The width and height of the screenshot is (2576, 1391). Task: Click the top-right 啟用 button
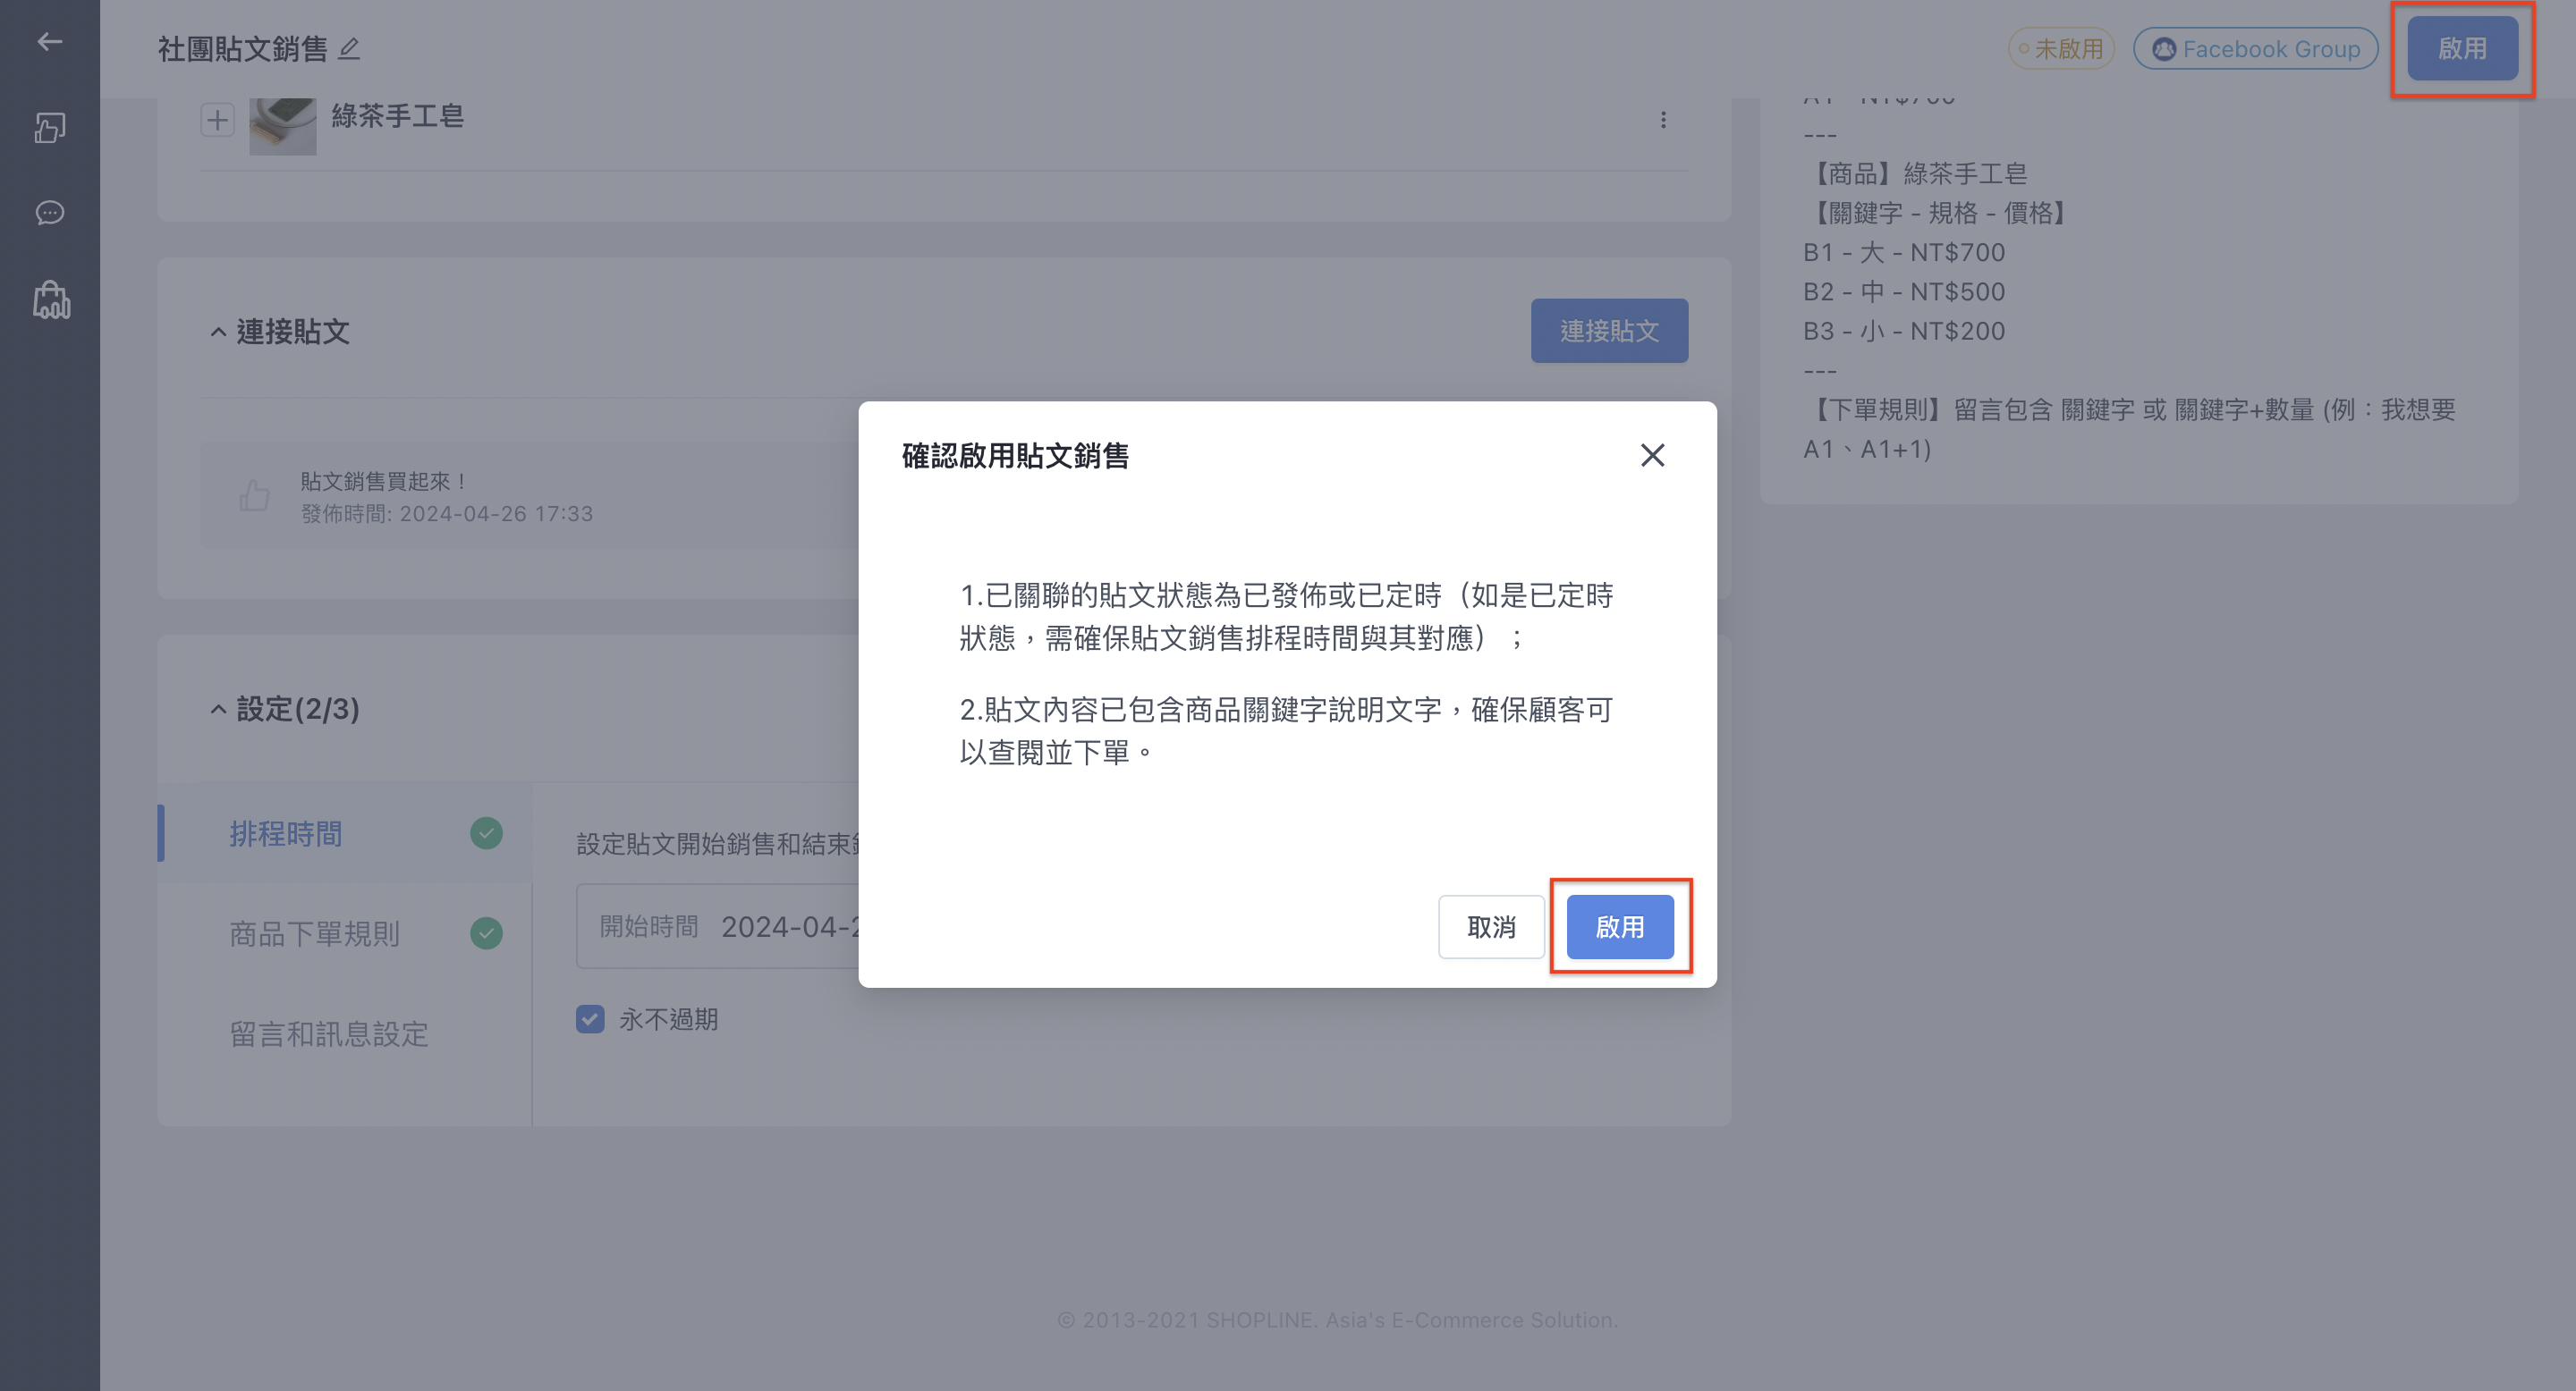2462,48
